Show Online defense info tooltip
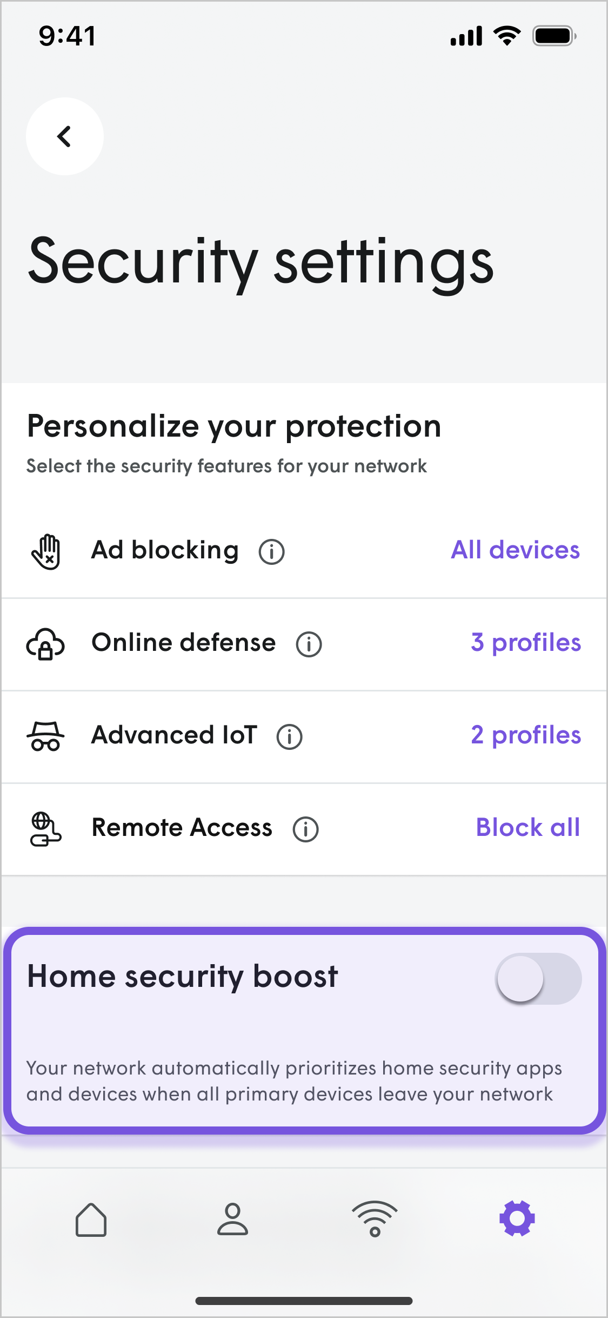608x1318 pixels. (x=309, y=644)
